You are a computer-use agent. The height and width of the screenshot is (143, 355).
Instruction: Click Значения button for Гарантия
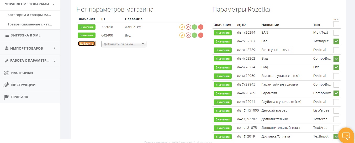tap(223, 93)
